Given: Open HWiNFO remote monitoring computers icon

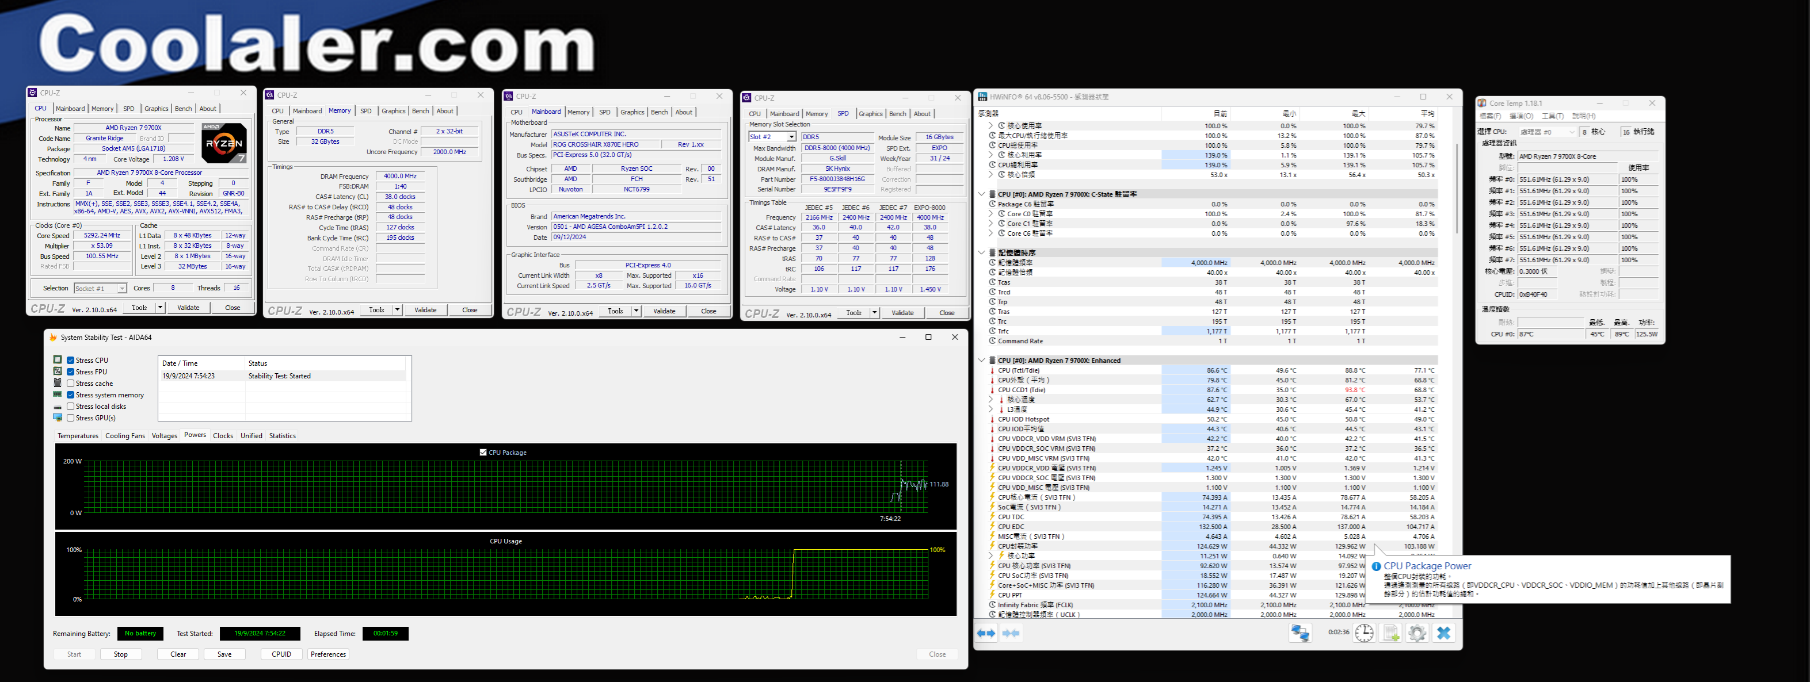Looking at the screenshot, I should coord(1300,633).
